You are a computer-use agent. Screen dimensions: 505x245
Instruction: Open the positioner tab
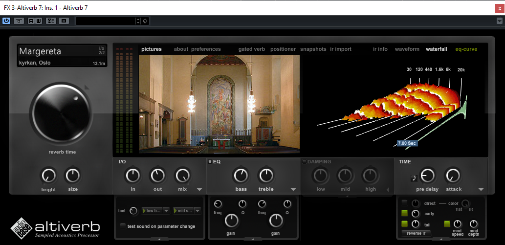pos(283,49)
